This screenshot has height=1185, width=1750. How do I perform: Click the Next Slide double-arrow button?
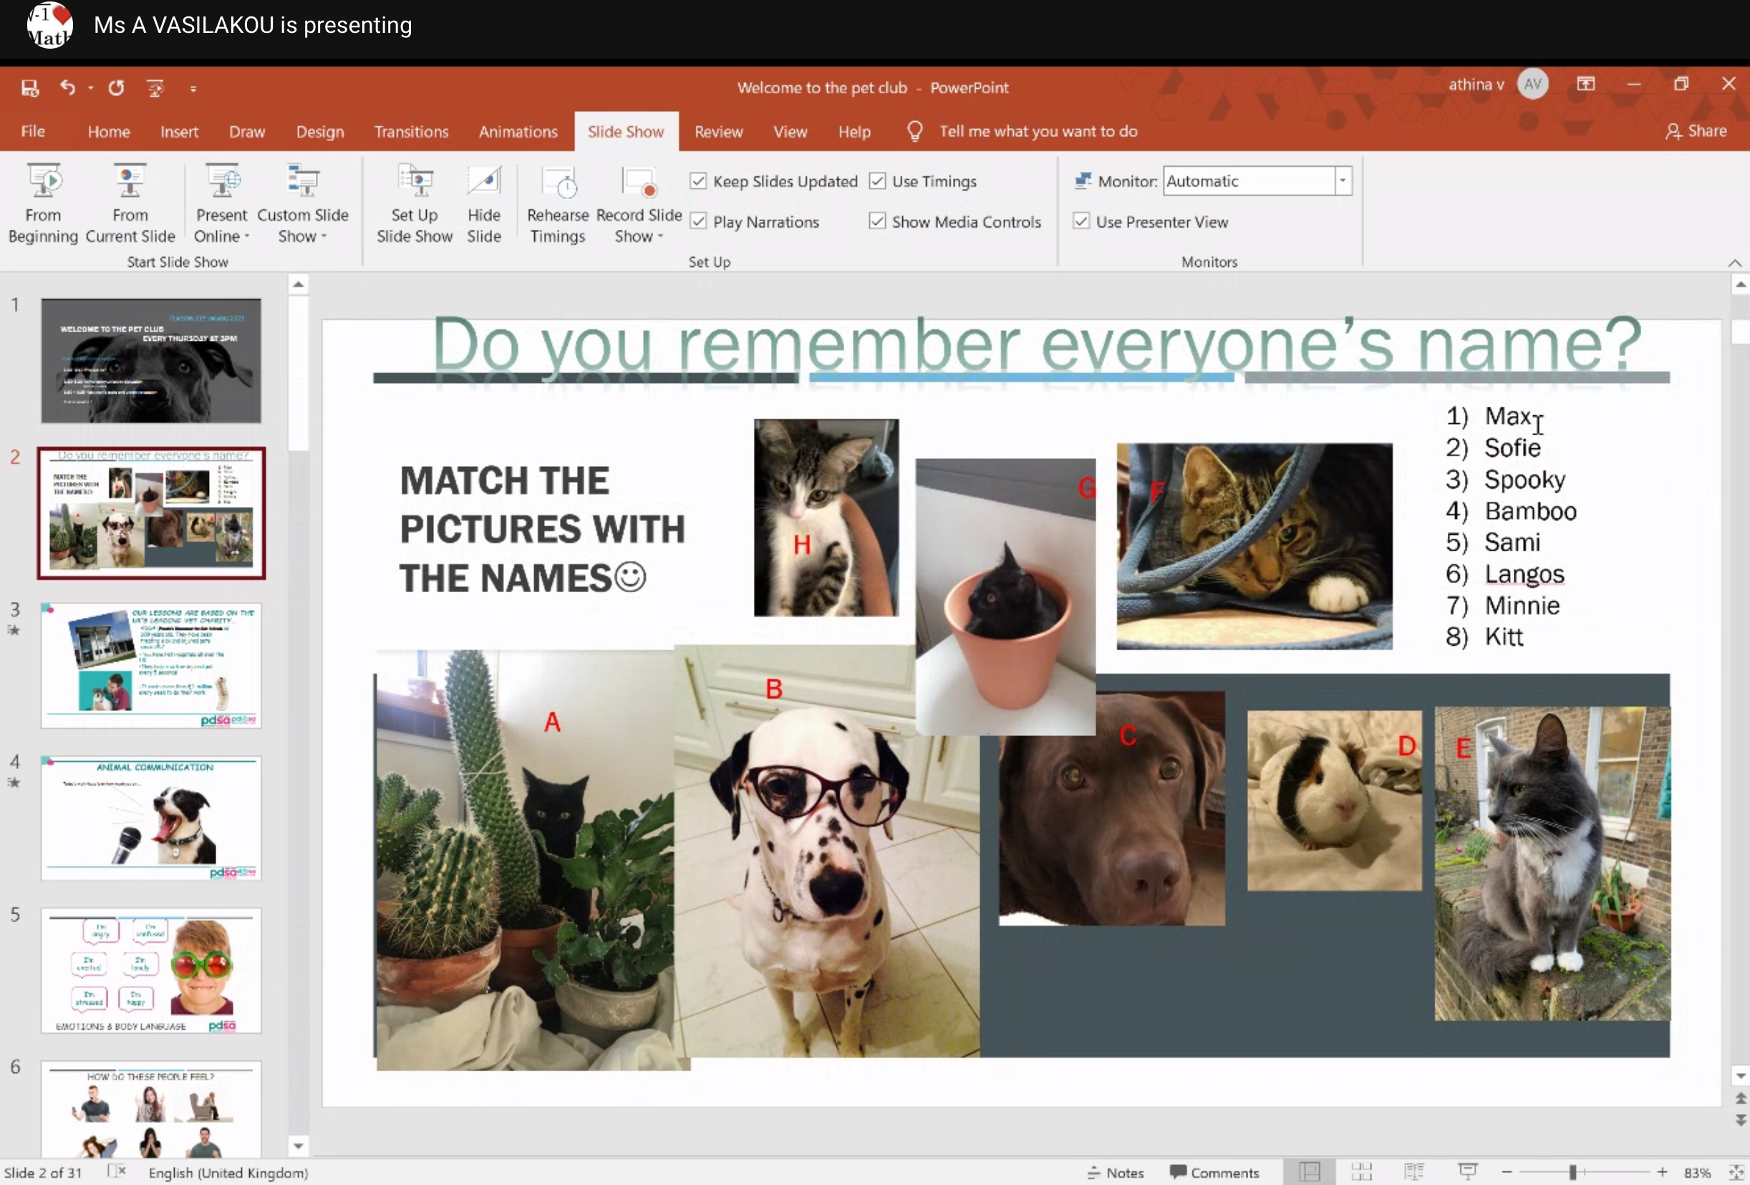coord(1740,1121)
